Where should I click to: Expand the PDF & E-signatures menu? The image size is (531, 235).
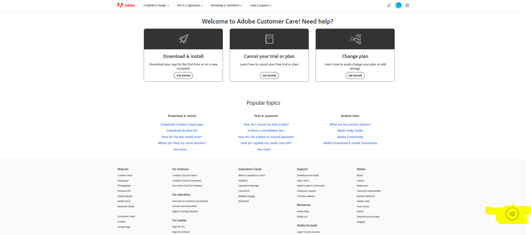pos(190,6)
